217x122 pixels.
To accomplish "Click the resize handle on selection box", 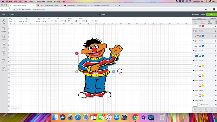I will coord(114,72).
